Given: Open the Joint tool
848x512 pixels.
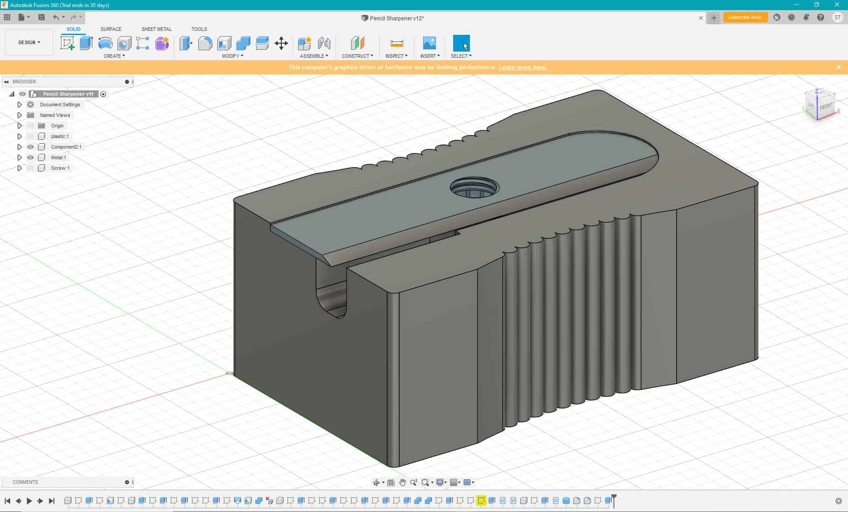Looking at the screenshot, I should tap(324, 43).
